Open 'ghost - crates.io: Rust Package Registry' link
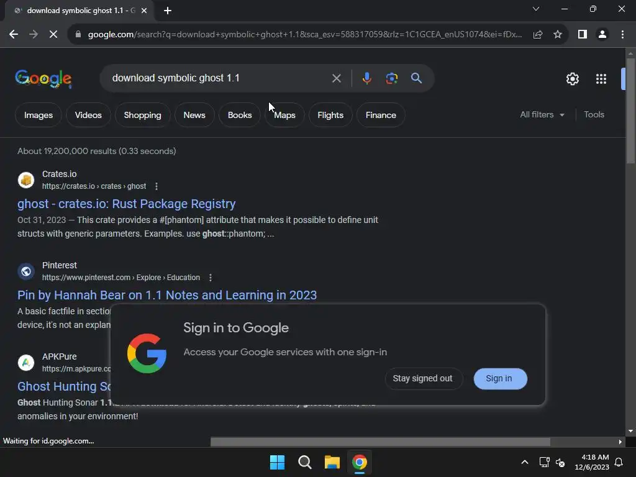 127,204
